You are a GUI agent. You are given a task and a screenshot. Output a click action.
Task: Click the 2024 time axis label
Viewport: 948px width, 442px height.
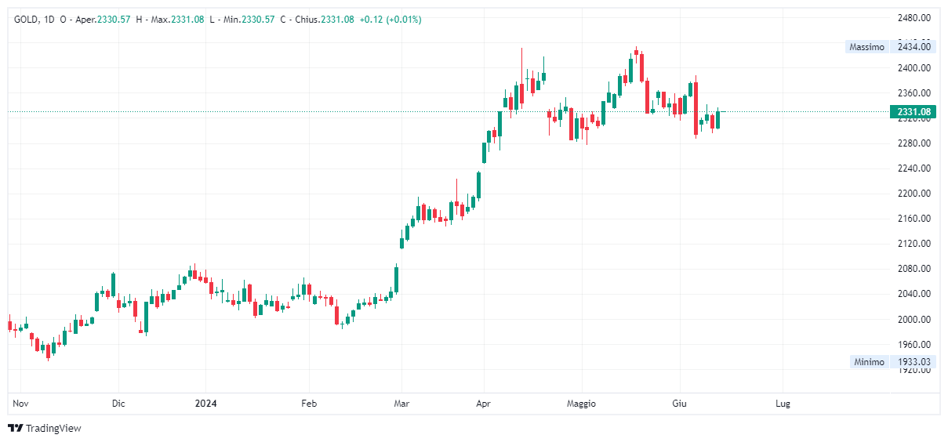click(x=205, y=404)
